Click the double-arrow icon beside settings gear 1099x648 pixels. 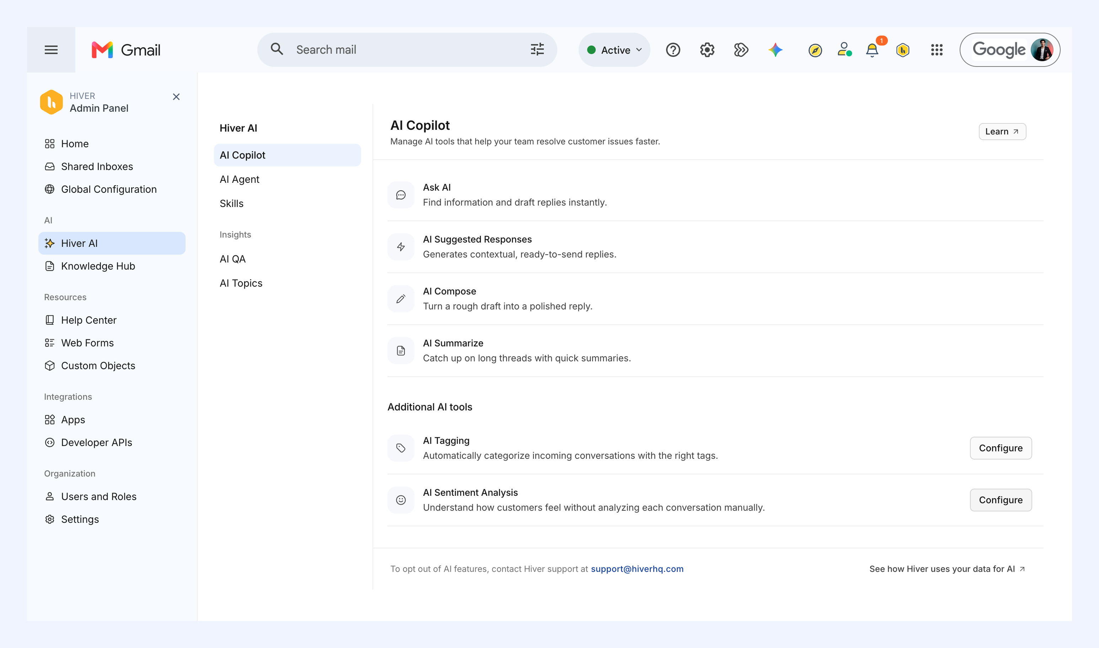pyautogui.click(x=741, y=50)
